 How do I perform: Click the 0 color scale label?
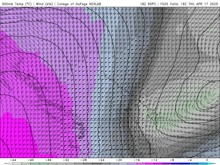coord(207,160)
